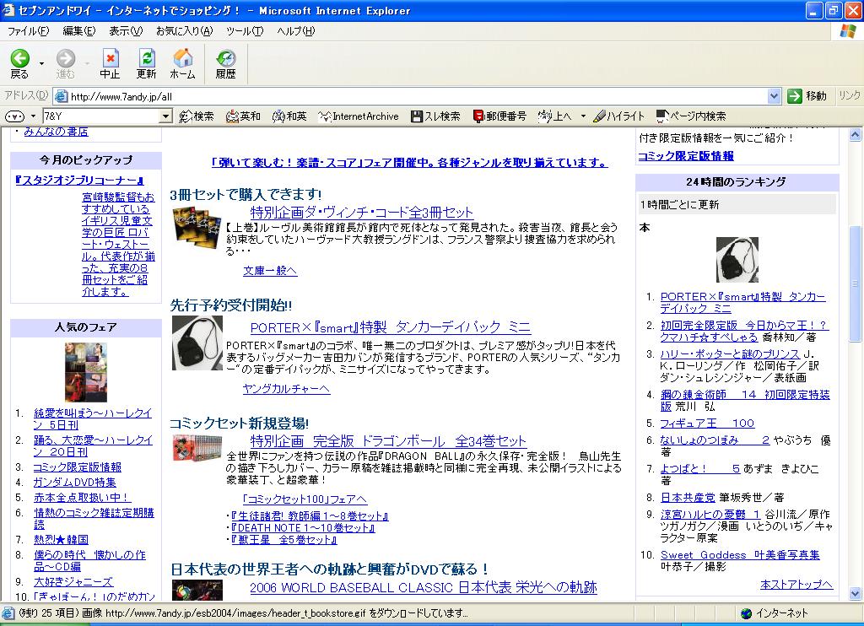Open the 表示(V) menu
The height and width of the screenshot is (626, 864).
tap(126, 31)
